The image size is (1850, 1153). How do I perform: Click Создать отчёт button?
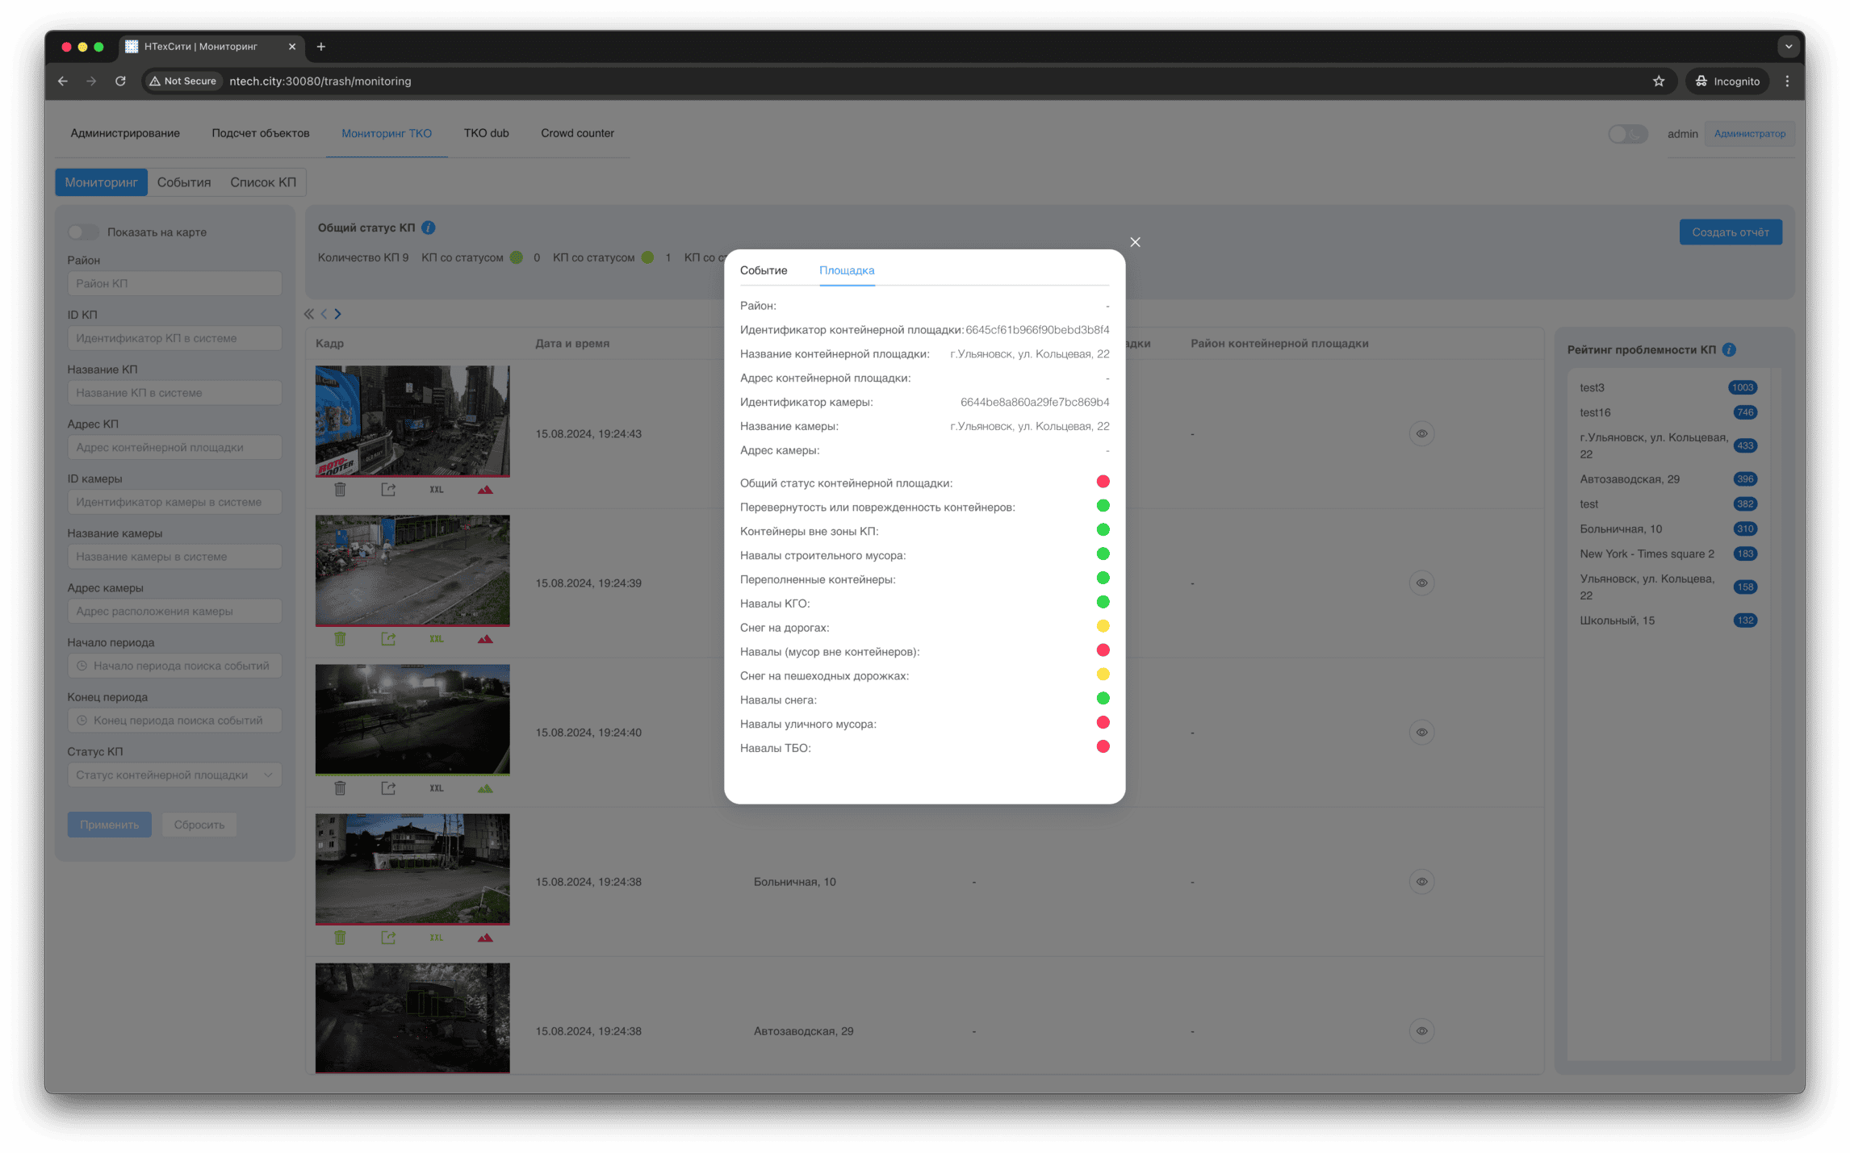coord(1730,232)
